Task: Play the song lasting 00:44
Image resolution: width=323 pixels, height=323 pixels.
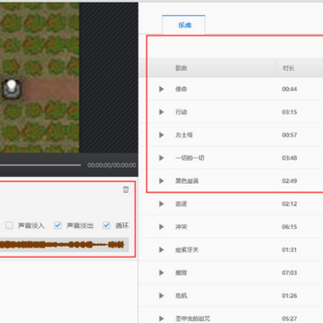Action: click(161, 89)
